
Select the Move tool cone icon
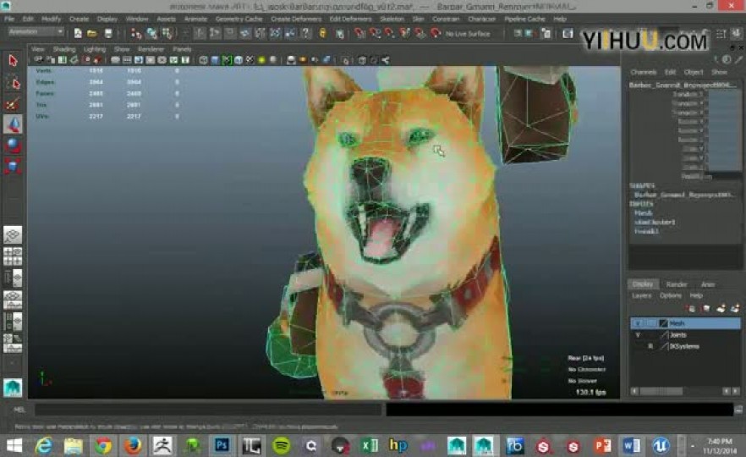tap(13, 124)
